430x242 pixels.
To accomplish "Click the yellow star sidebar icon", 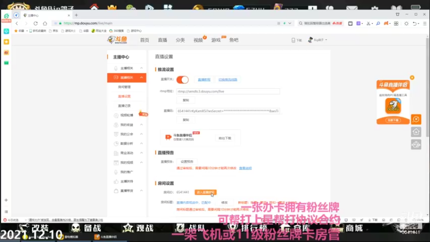I will coord(6,42).
